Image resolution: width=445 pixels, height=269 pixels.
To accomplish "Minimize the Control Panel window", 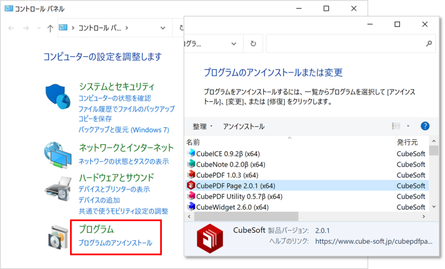I will click(299, 8).
